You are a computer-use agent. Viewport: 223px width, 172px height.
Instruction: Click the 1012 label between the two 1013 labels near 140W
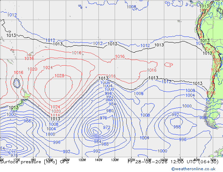98,44
